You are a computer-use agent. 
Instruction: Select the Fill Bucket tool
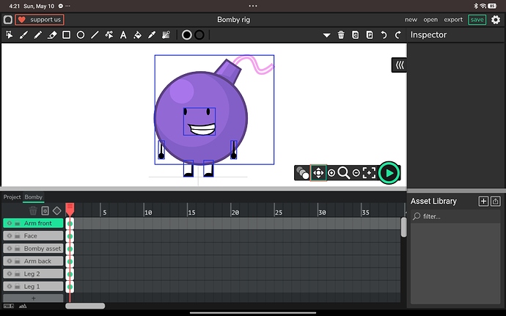[x=137, y=35]
